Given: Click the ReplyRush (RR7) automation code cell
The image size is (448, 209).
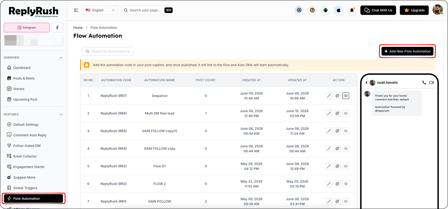Looking at the screenshot, I should point(113,96).
